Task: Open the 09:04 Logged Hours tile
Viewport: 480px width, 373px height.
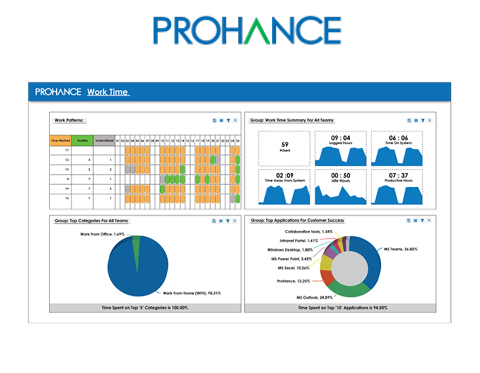Action: (341, 148)
